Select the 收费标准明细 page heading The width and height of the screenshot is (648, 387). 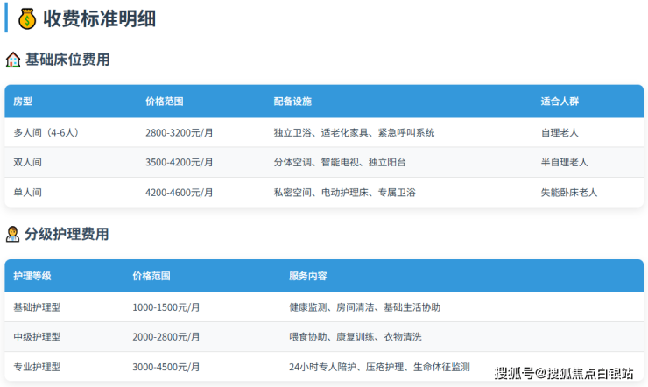pyautogui.click(x=99, y=18)
